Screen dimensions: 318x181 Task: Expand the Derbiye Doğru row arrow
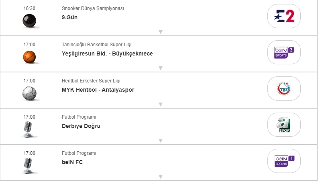(x=160, y=140)
